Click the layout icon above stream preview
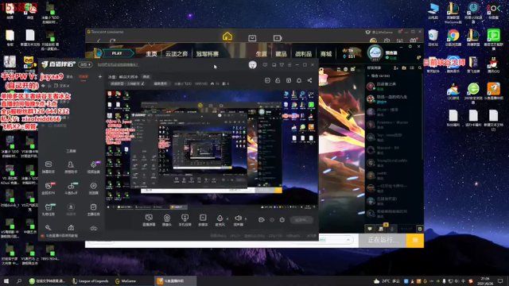509x286 pixels. pos(288,80)
